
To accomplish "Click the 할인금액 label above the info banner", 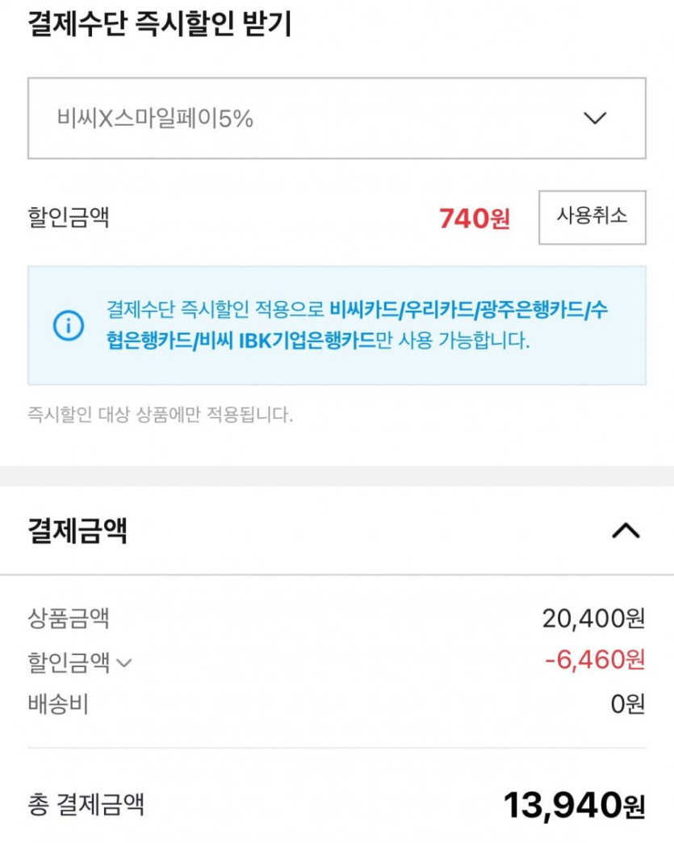I will 69,218.
